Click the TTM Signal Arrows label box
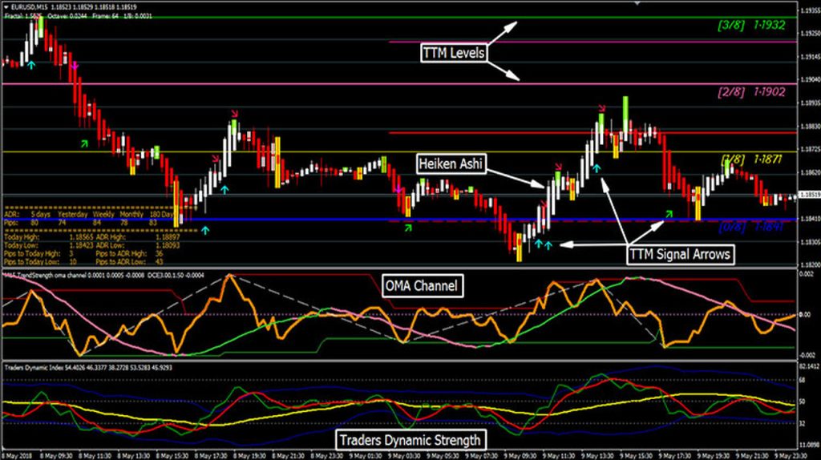This screenshot has width=821, height=460. click(x=680, y=255)
